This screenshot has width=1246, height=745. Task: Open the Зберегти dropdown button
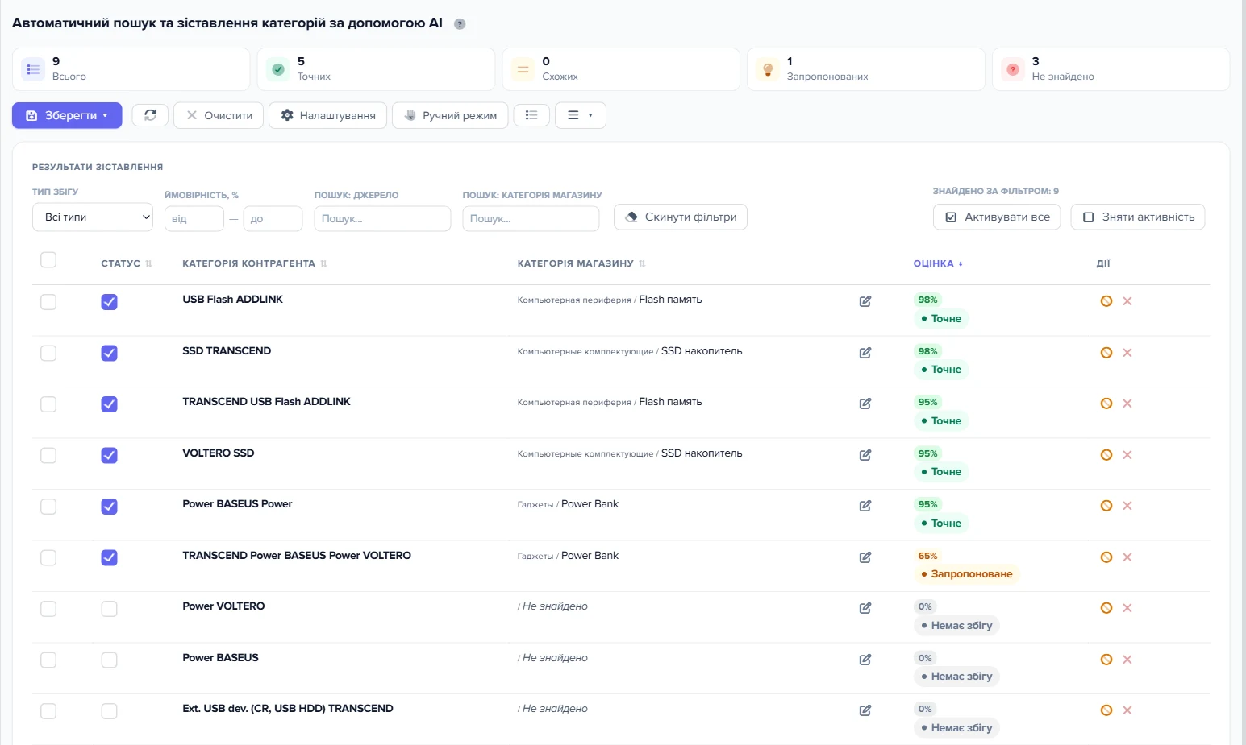point(67,115)
